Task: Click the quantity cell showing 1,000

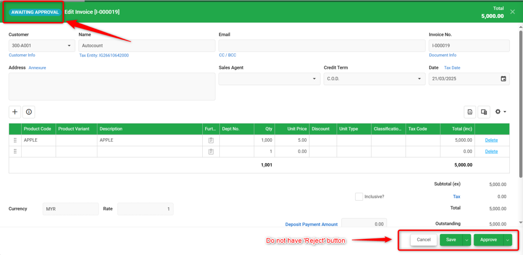Action: click(264, 140)
